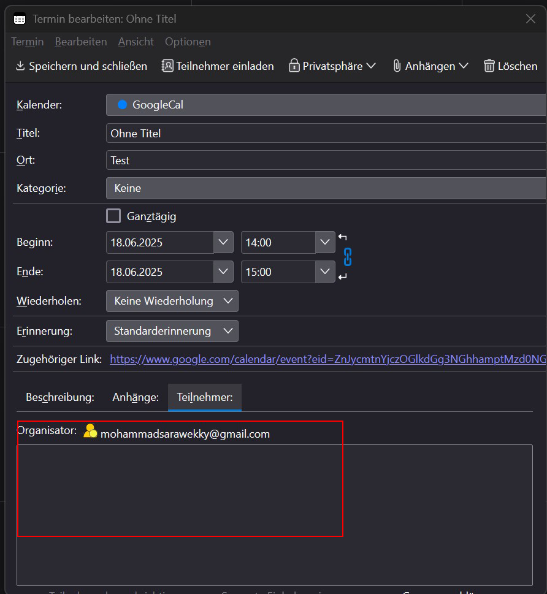Click the organizer person icon
Screen dimensions: 547x594
[x=90, y=431]
